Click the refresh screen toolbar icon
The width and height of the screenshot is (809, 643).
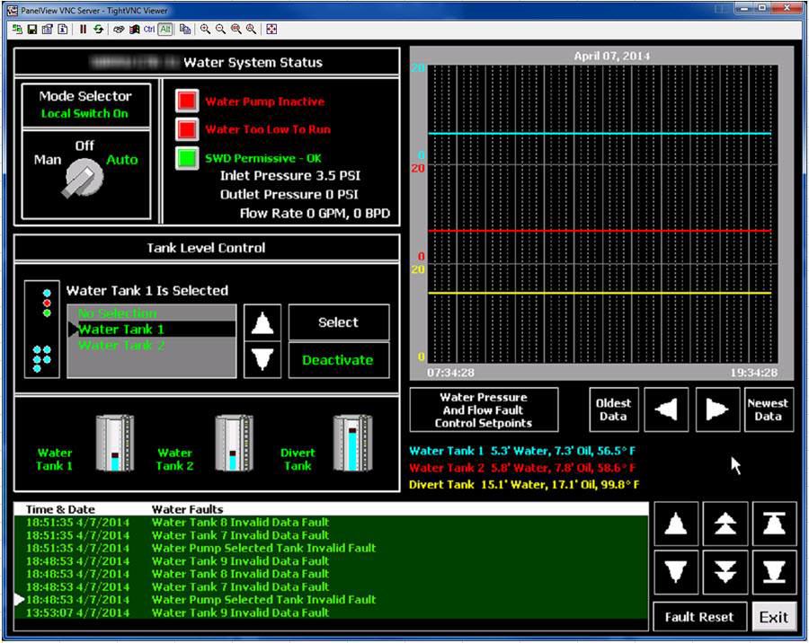click(99, 30)
